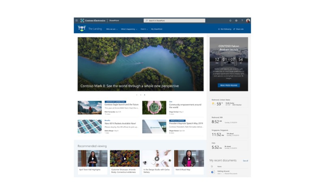325x195 pixels.
Task: Click the drone site logo for The Landing
Action: [82, 28]
